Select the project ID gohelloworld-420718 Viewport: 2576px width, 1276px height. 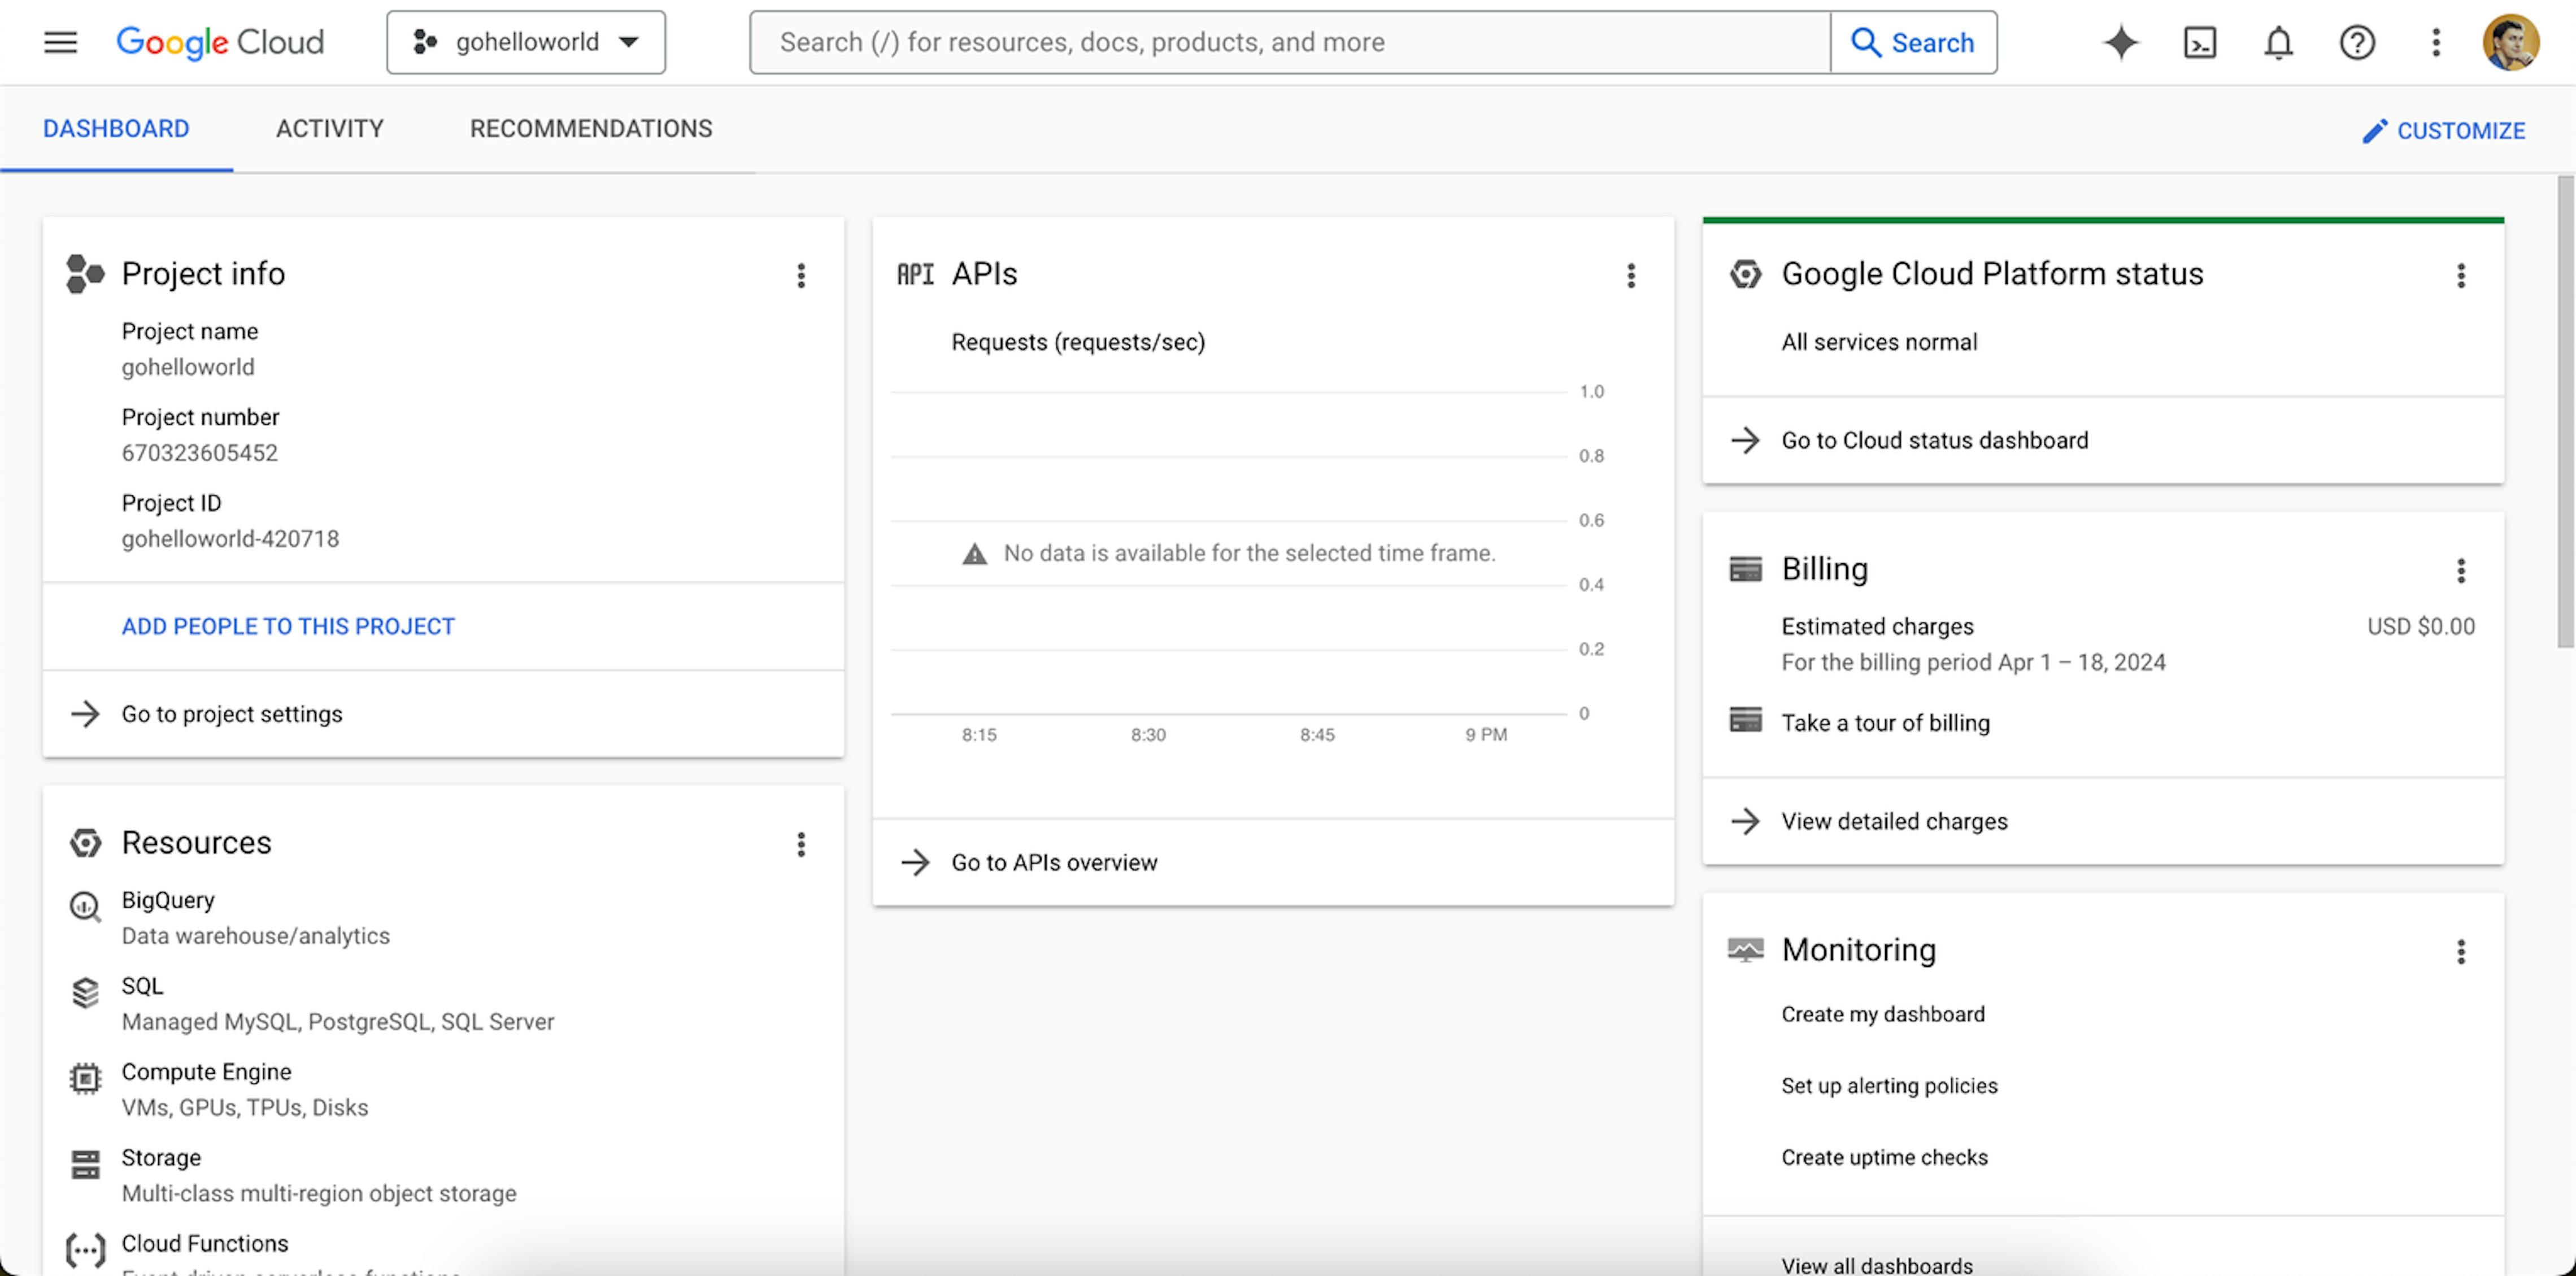(x=230, y=539)
